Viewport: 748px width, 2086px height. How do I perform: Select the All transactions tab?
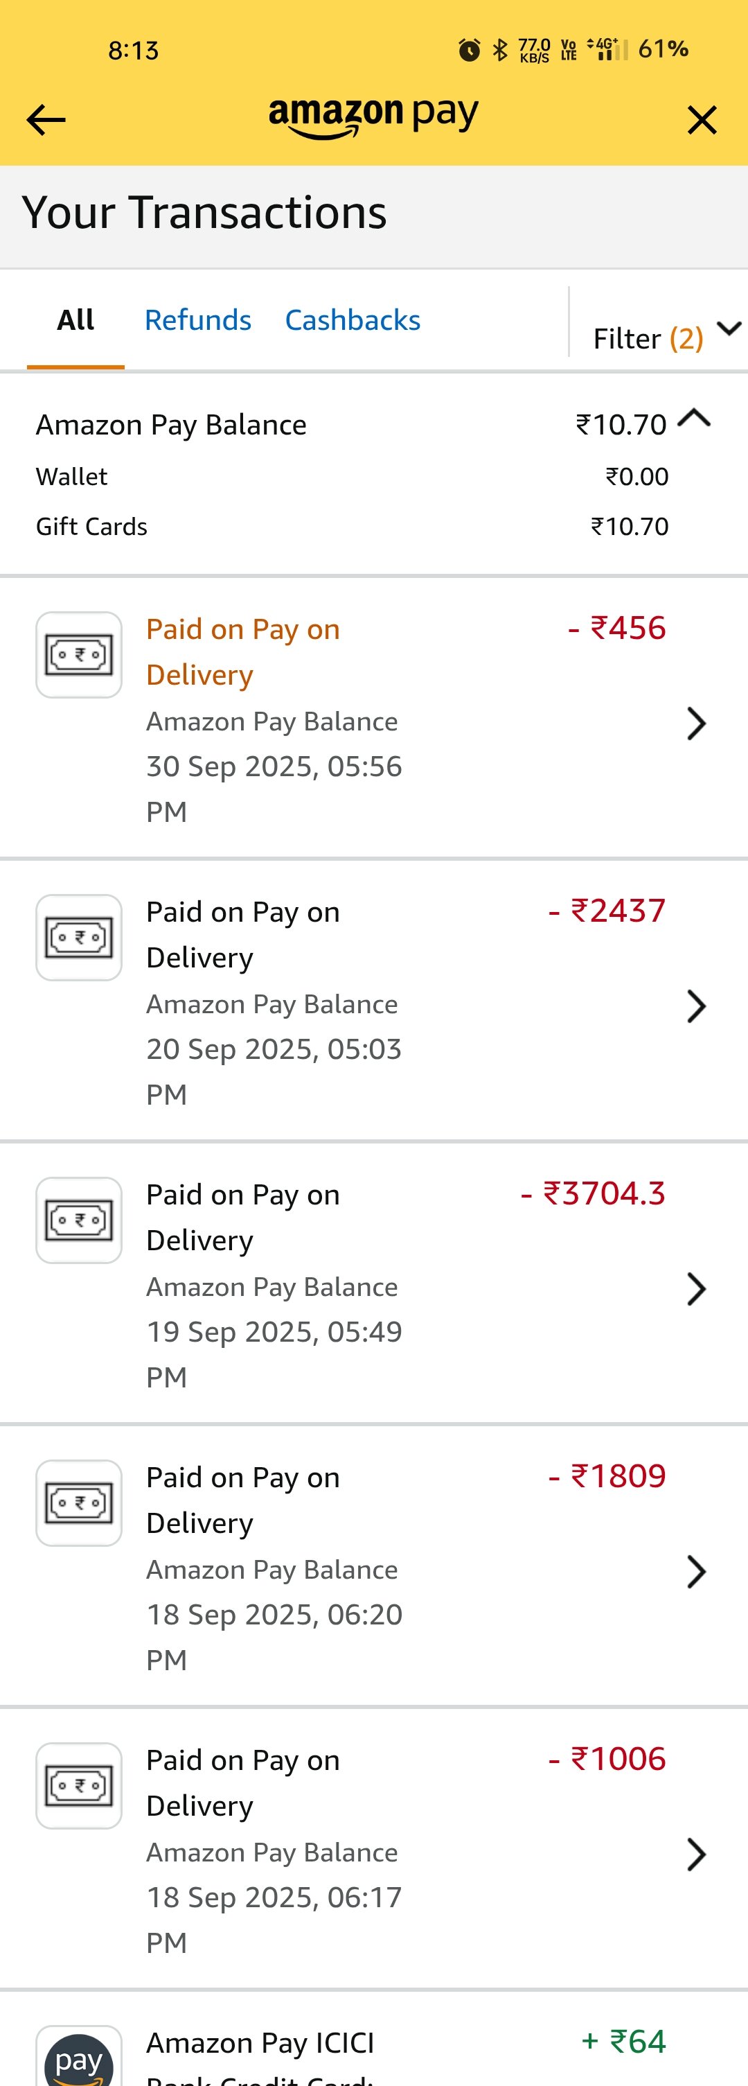pos(75,321)
